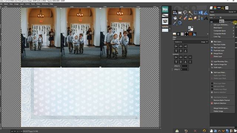Click Distribute horizontal centers button
Screen dimensions: 237x133
click(181, 57)
